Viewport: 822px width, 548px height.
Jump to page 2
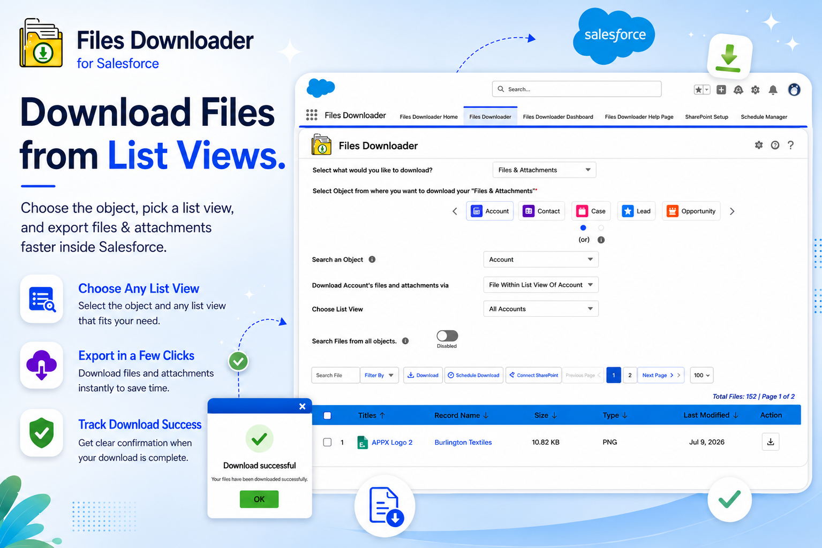[x=630, y=375]
